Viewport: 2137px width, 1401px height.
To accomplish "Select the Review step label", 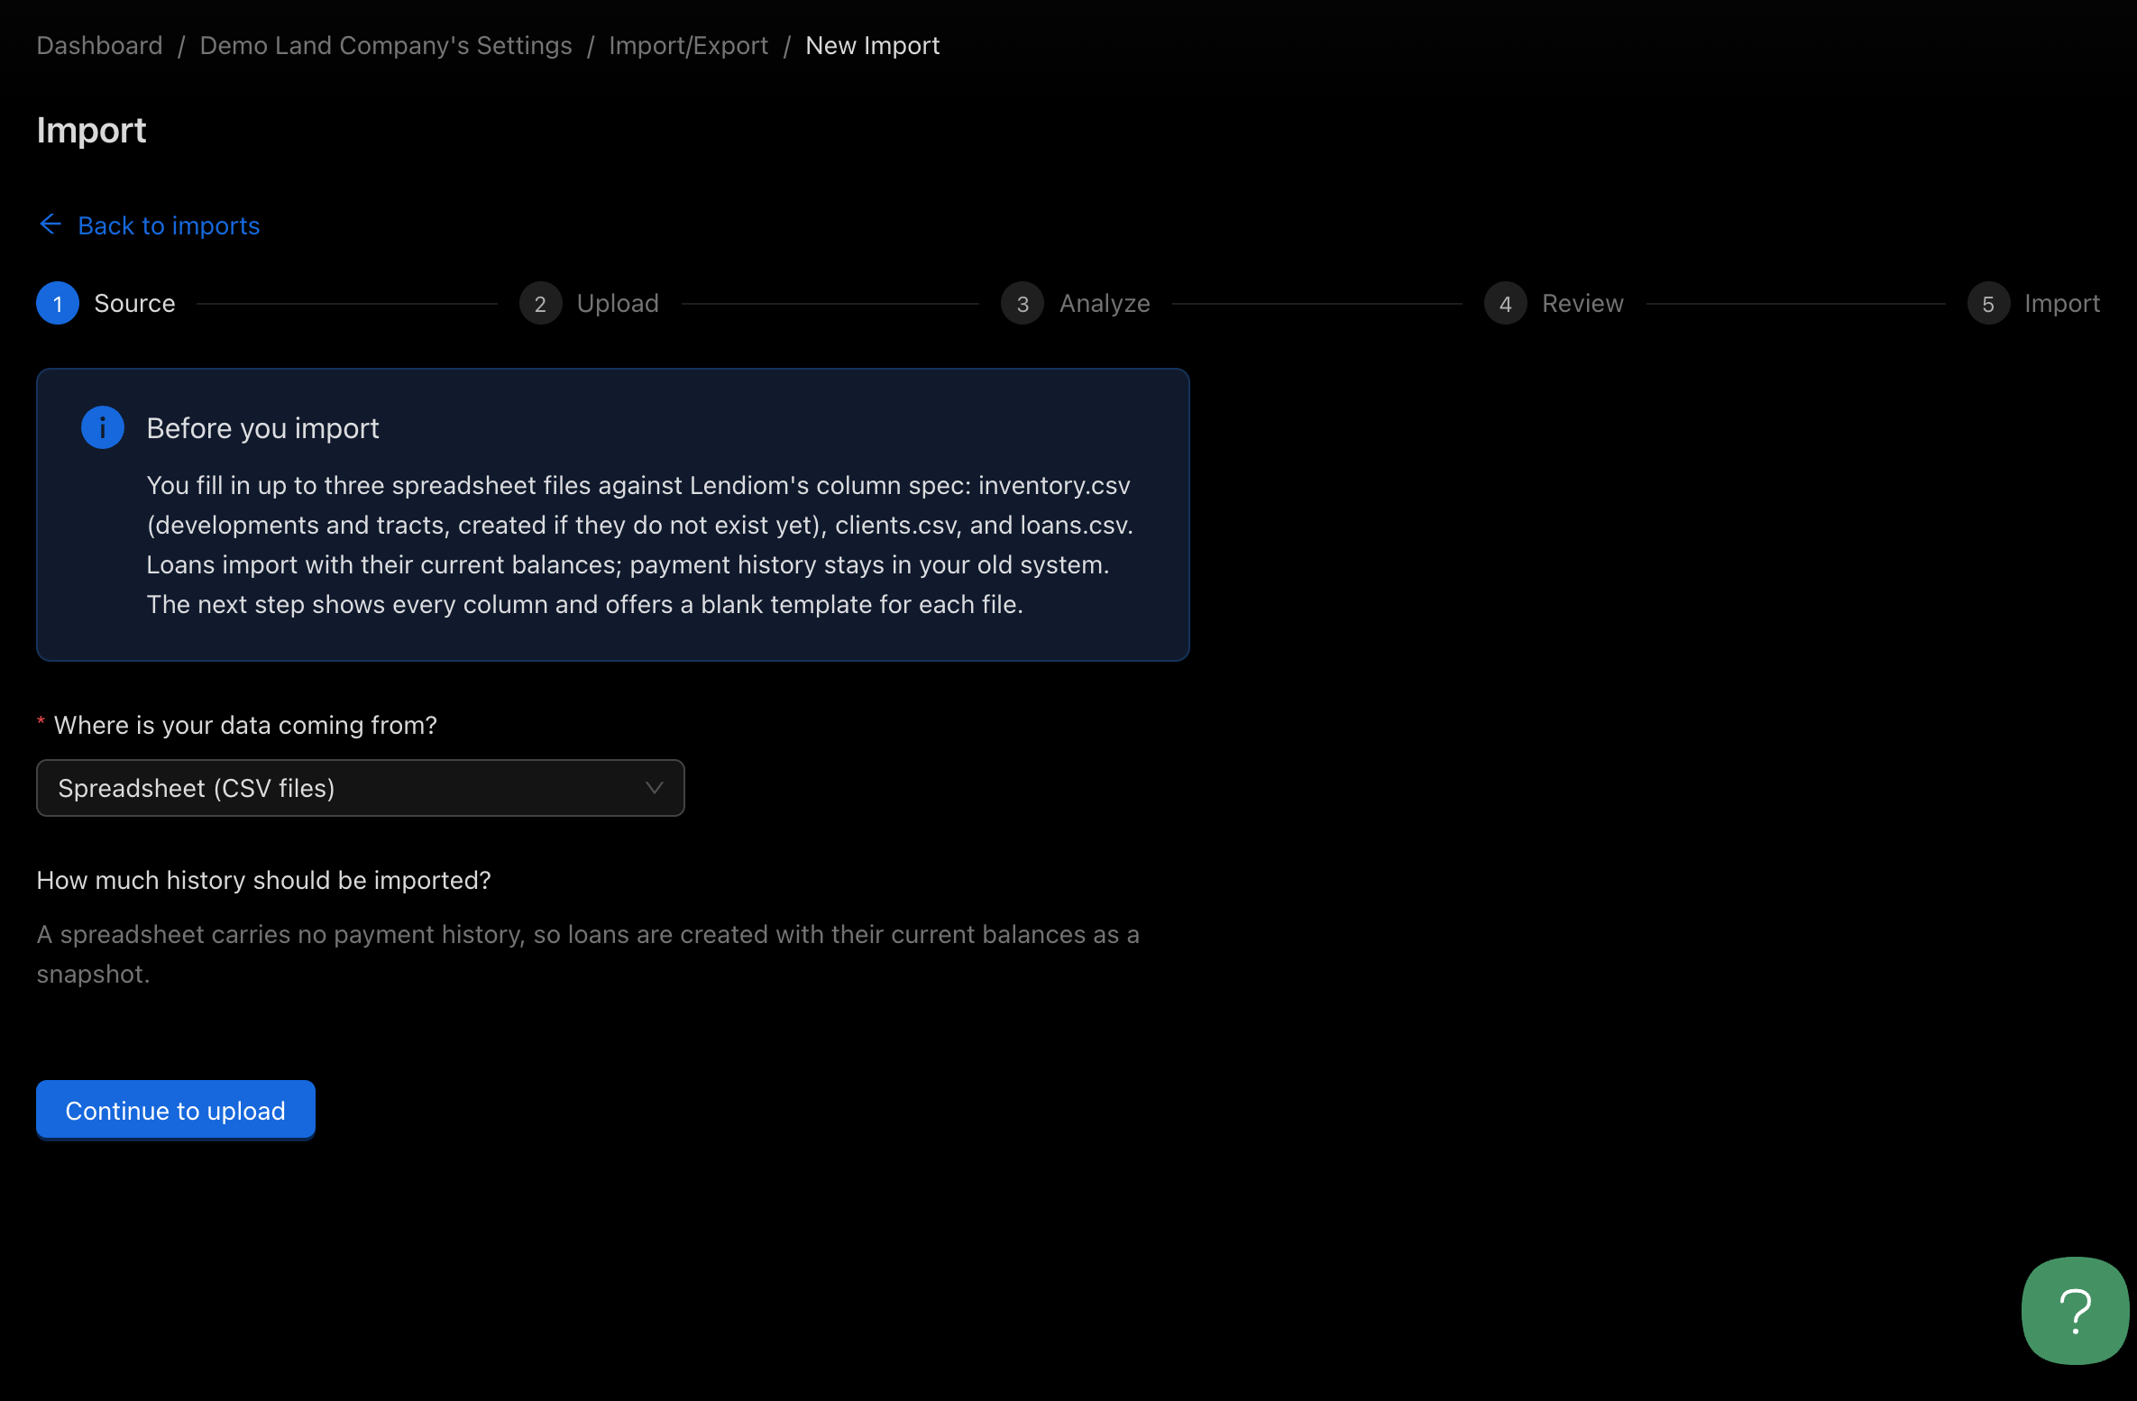I will [1582, 303].
